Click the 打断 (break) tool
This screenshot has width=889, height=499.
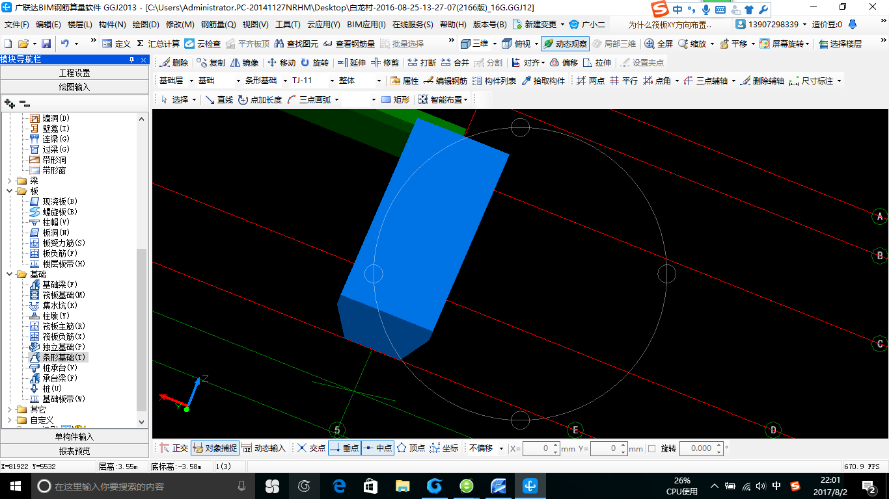click(x=422, y=63)
